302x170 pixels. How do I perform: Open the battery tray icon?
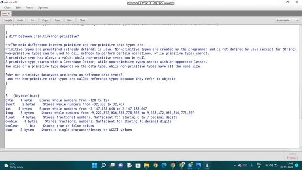click(276, 165)
